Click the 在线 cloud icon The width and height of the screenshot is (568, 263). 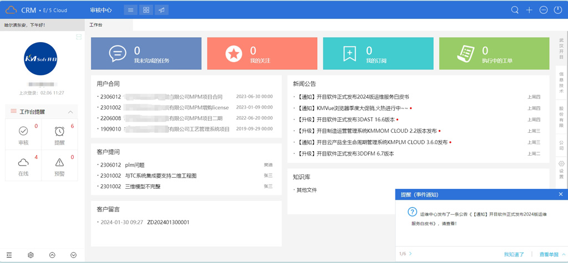click(x=23, y=162)
